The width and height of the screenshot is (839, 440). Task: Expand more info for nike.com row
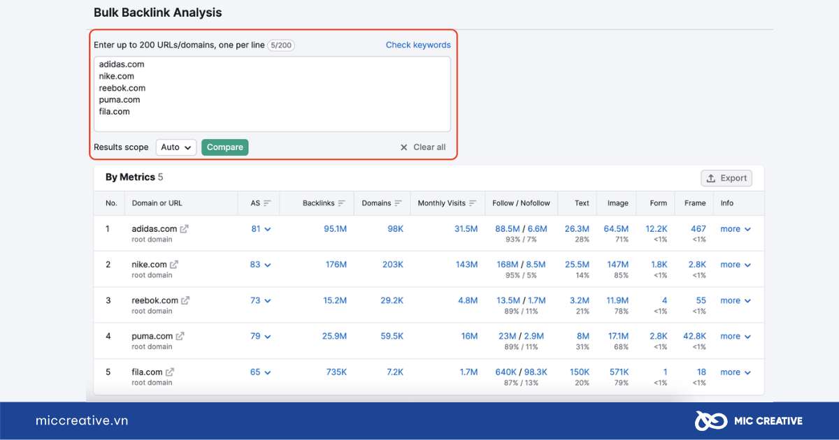point(736,264)
